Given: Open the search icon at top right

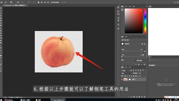Looking at the screenshot, I should (x=175, y=2).
